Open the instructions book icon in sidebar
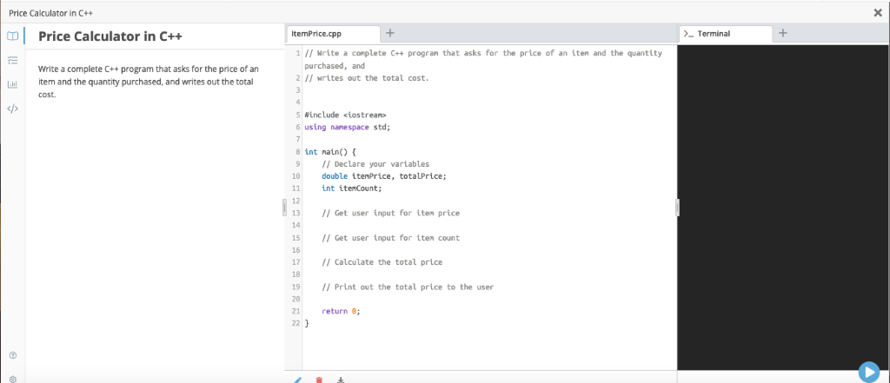Image resolution: width=890 pixels, height=383 pixels. tap(12, 36)
